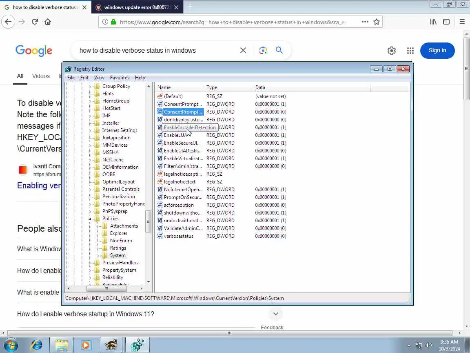The width and height of the screenshot is (470, 353).
Task: Click the Data column header
Action: 312,87
